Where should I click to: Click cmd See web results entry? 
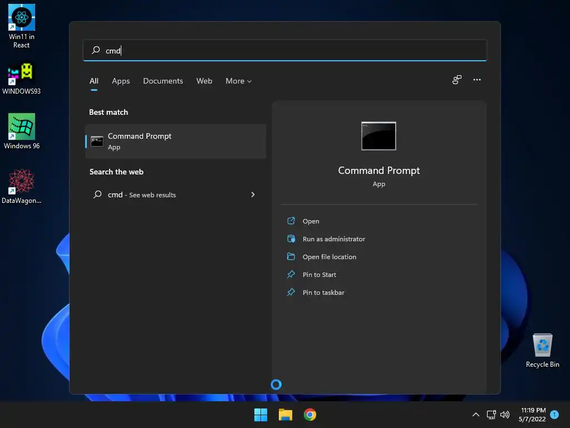175,194
